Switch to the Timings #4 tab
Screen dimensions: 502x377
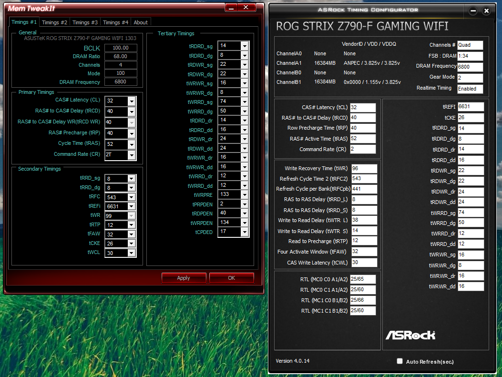115,22
